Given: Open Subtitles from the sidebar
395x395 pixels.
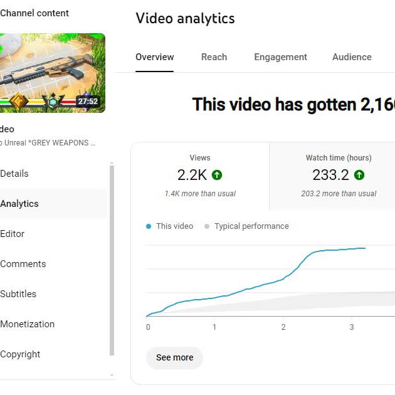Looking at the screenshot, I should pos(18,294).
